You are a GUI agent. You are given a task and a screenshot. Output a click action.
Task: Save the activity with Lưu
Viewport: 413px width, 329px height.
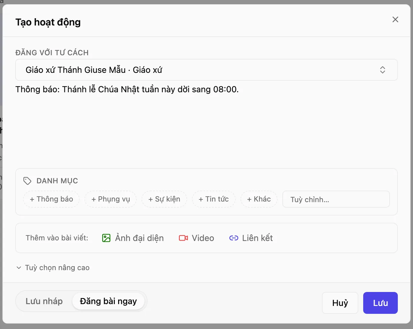point(381,303)
